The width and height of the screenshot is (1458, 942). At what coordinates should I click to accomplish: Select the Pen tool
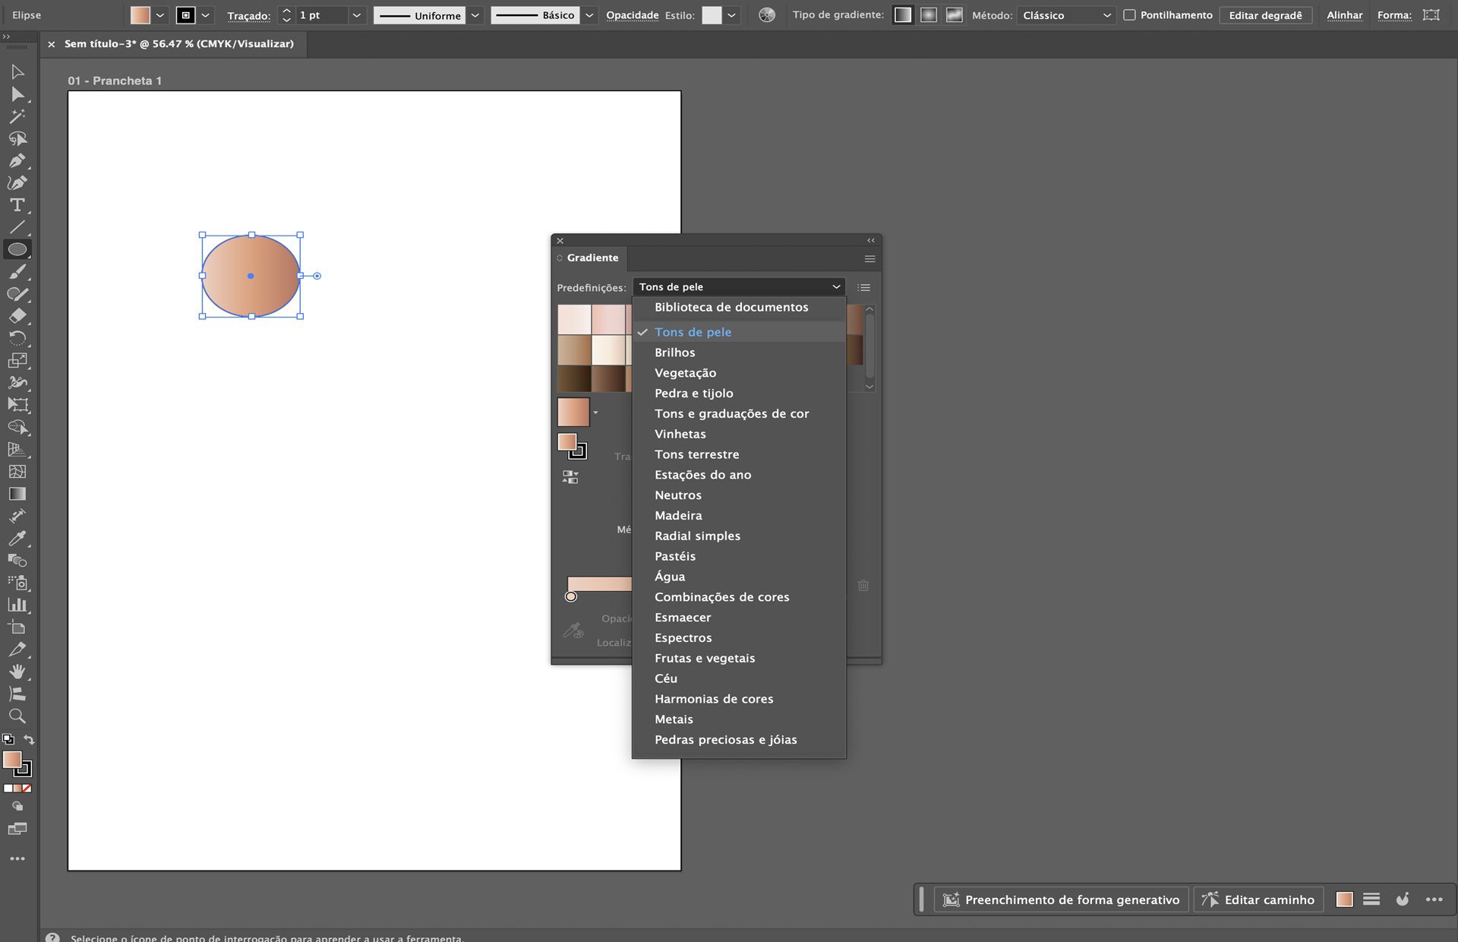(x=18, y=161)
